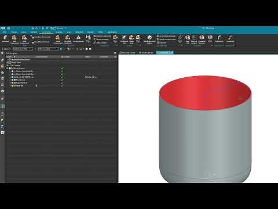Open History icon in resource bar
Screen dimensions: 278x209
2,114
